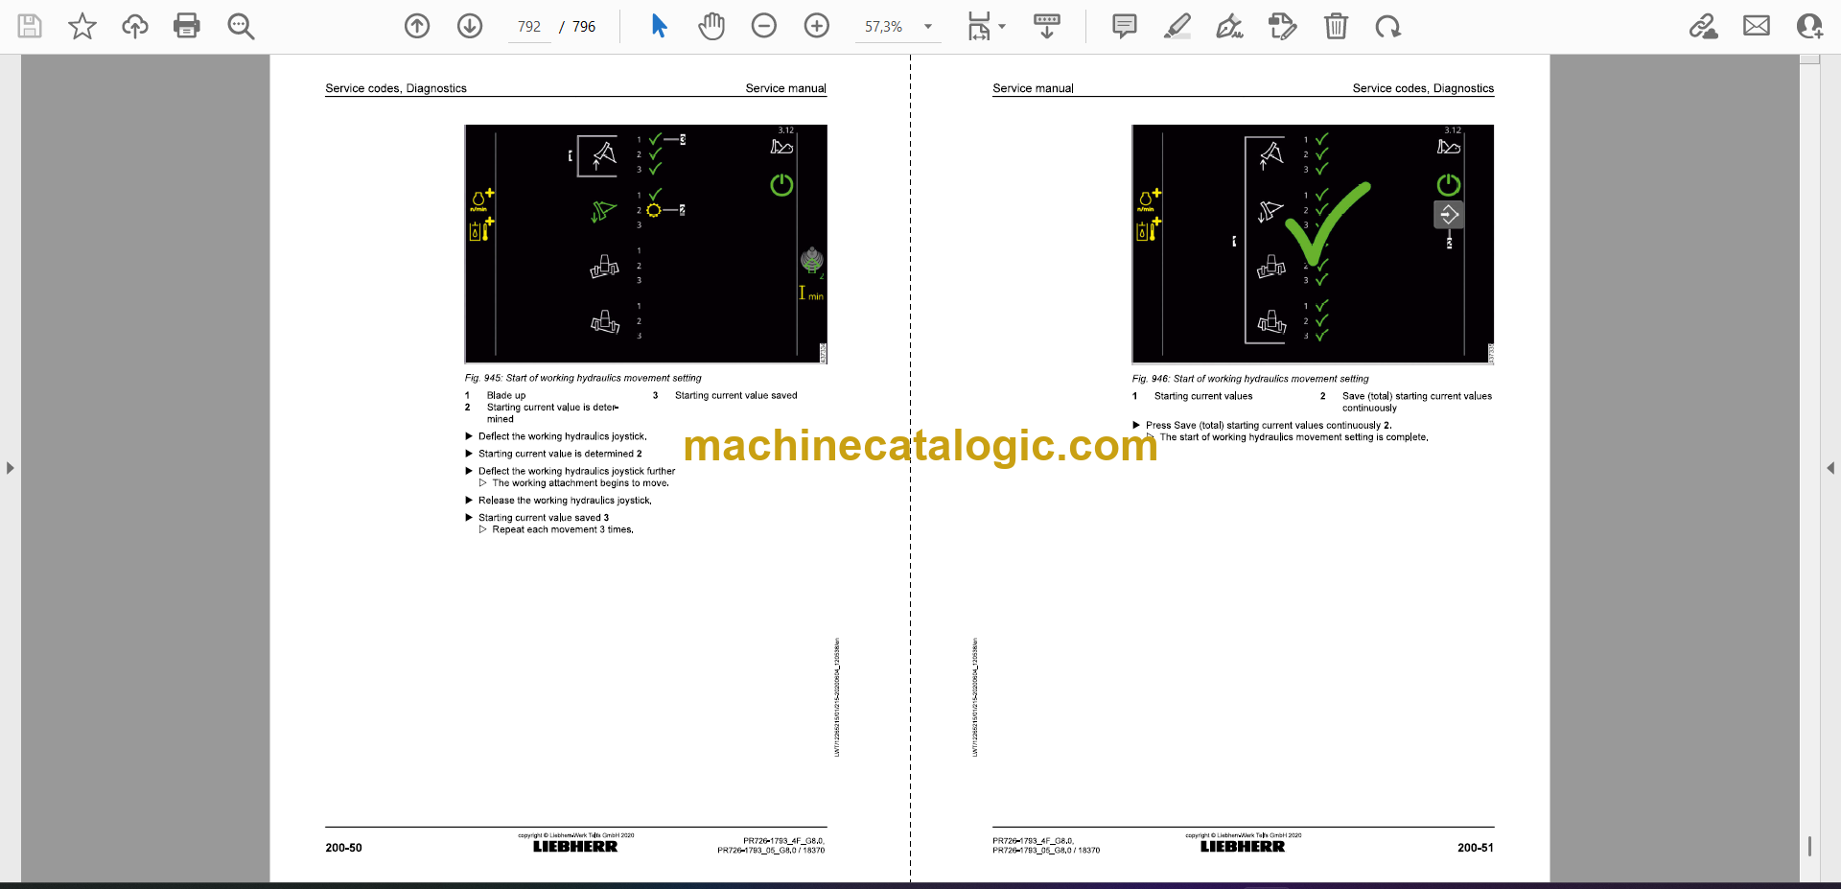
Task: Click the left page 'Service manual' header
Action: [785, 88]
